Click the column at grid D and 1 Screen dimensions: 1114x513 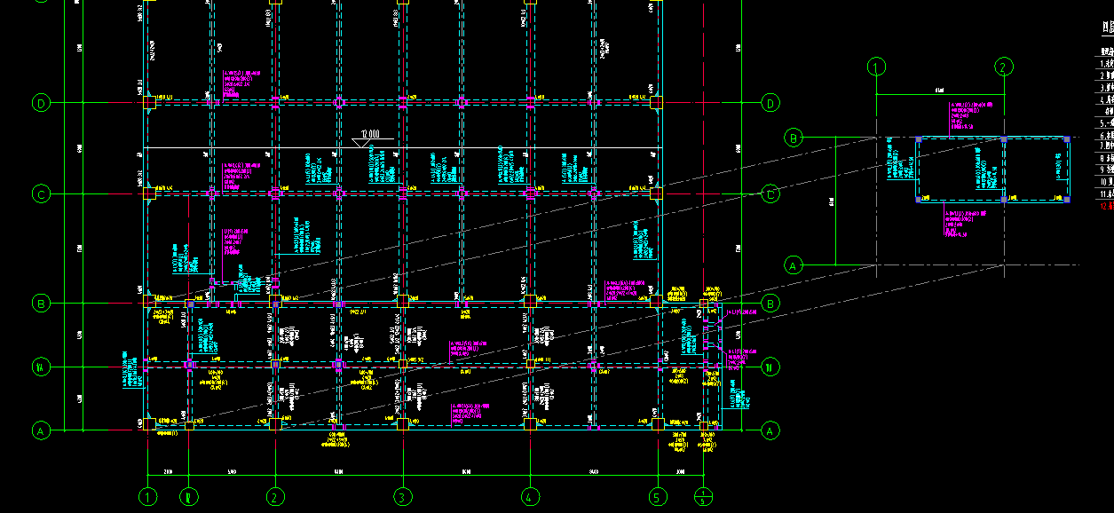click(149, 103)
